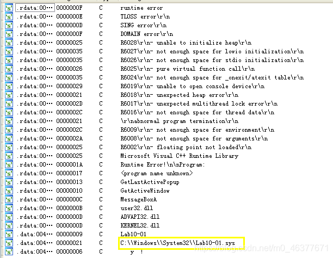Click the user32.dll string text

pos(137,208)
